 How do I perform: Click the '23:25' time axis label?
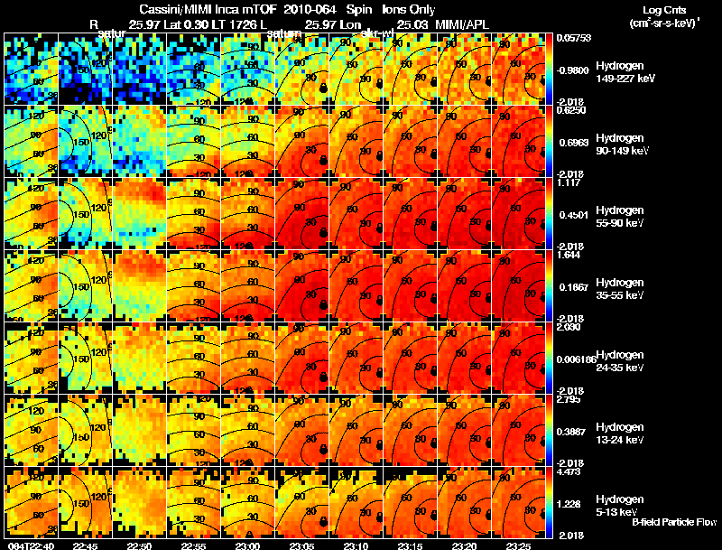[x=519, y=545]
